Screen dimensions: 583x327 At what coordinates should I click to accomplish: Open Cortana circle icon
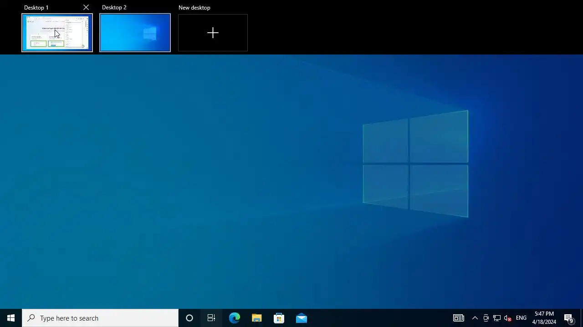point(189,318)
